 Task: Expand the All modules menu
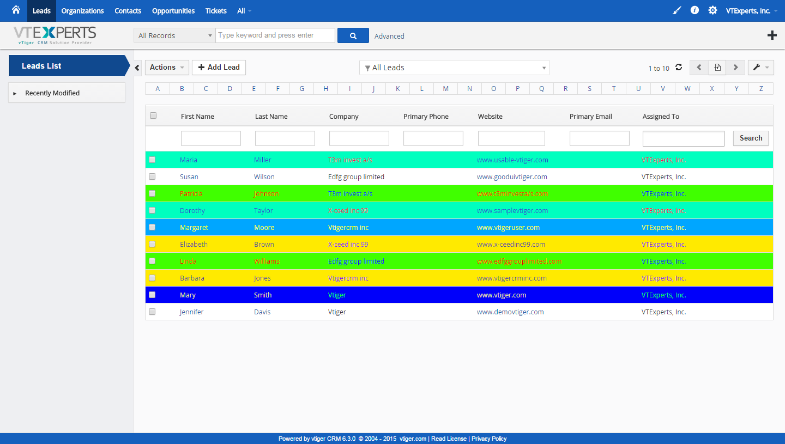(244, 11)
